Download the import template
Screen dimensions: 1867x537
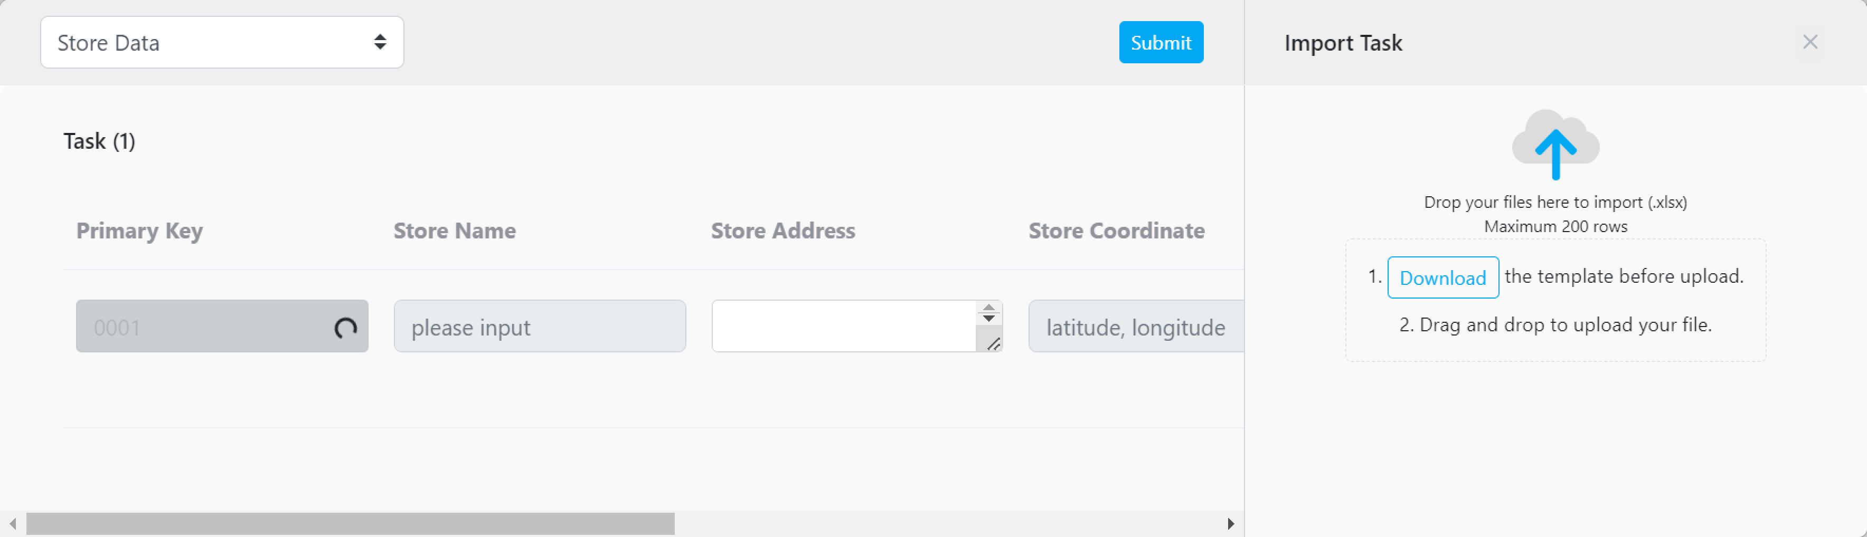coord(1442,277)
